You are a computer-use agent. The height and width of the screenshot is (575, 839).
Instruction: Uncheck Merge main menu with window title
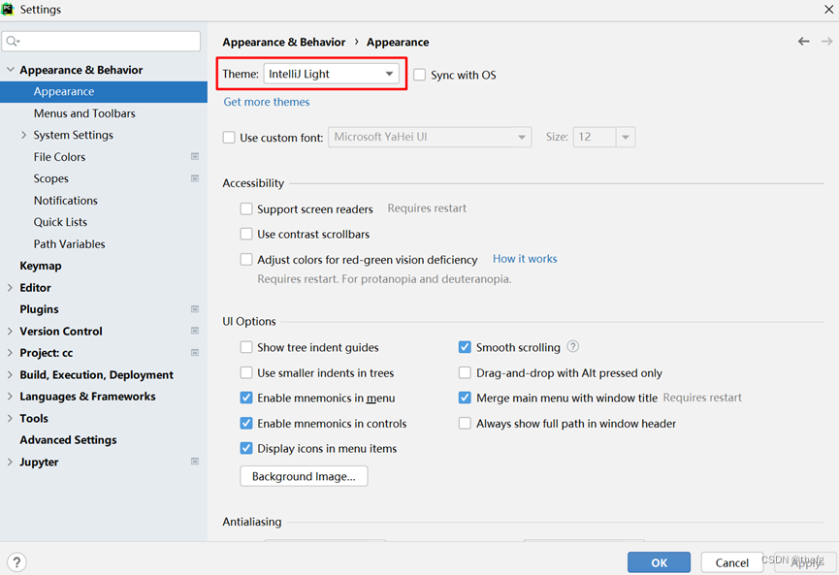465,398
